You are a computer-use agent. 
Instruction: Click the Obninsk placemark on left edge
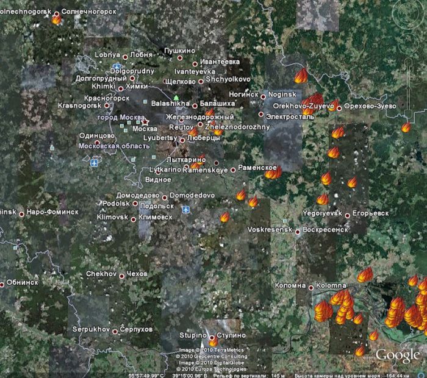click(x=4, y=283)
